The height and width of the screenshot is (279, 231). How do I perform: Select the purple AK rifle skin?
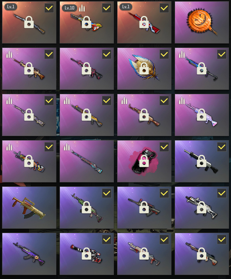tap(29, 254)
